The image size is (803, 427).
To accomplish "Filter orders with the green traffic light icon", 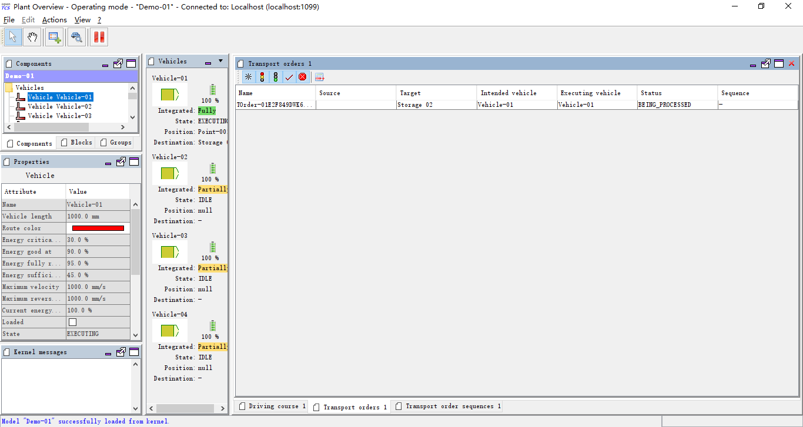I will (275, 76).
